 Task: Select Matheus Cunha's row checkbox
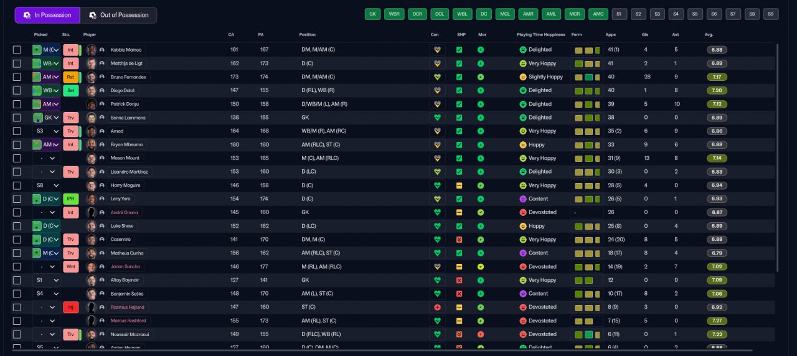17,253
